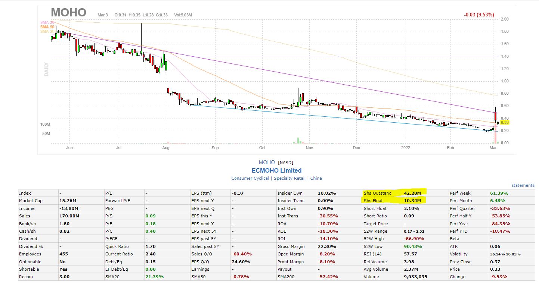This screenshot has width=539, height=286.
Task: Click the 42.20M shares outstanding value
Action: coord(412,193)
